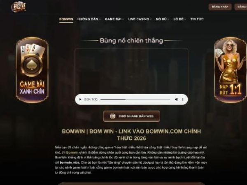This screenshot has height=185, width=247.
Task: Click the globe icon on the web play button
Action: click(113, 116)
